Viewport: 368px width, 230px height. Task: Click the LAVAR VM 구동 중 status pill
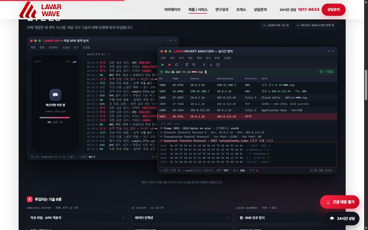[x=276, y=25]
